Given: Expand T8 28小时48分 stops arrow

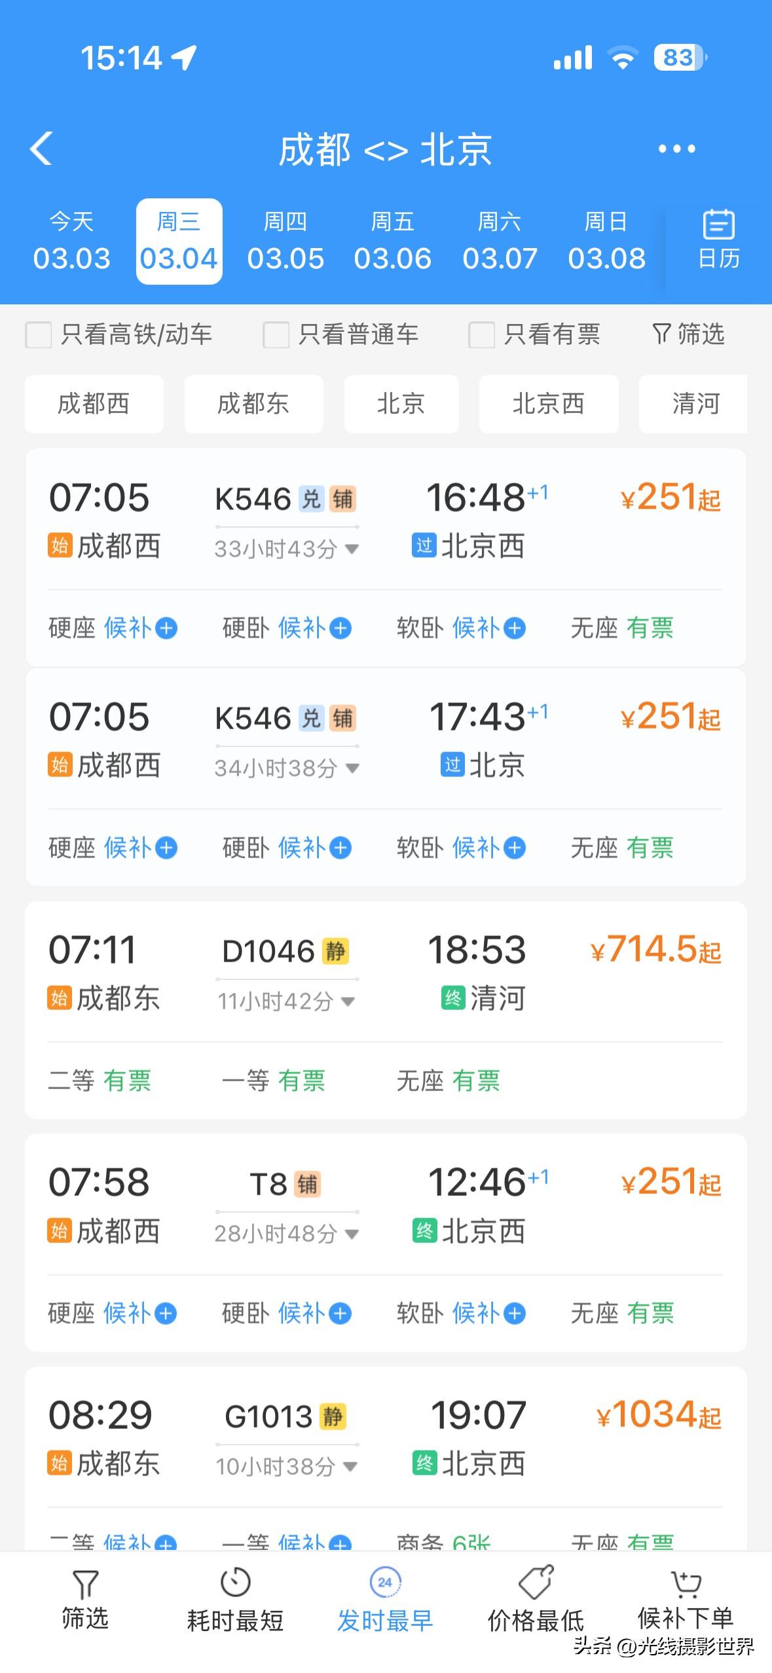Looking at the screenshot, I should [x=352, y=1234].
